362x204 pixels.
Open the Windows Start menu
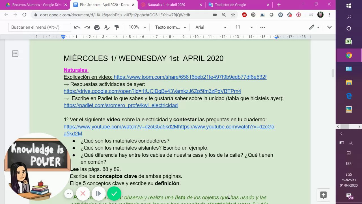(x=349, y=6)
